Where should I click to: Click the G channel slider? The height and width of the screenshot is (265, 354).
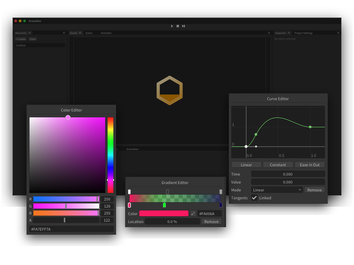pos(66,206)
